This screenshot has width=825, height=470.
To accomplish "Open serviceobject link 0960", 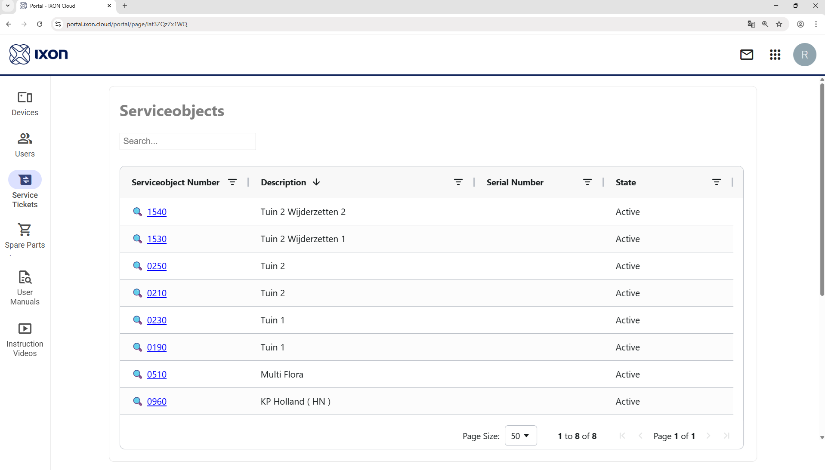I will 157,402.
